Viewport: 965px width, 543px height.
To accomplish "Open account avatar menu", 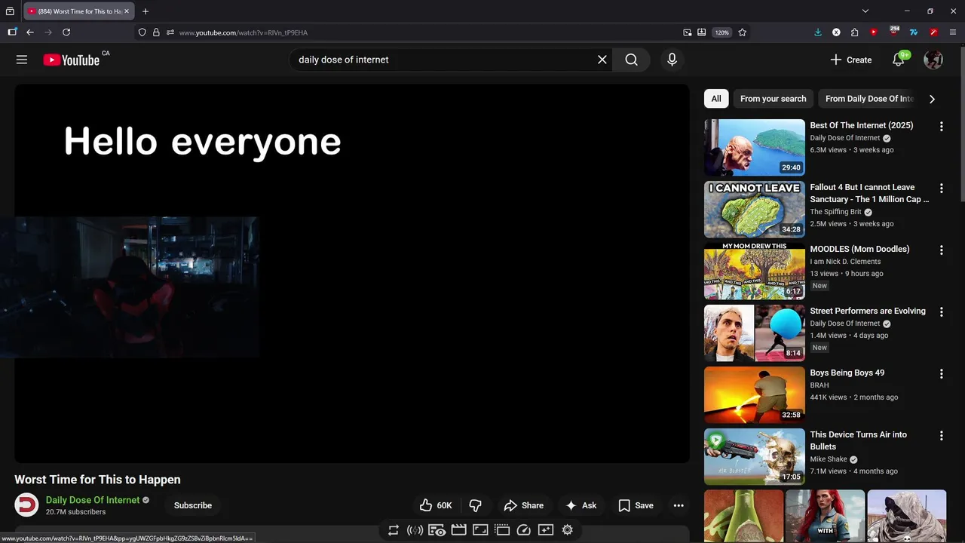I will click(933, 60).
